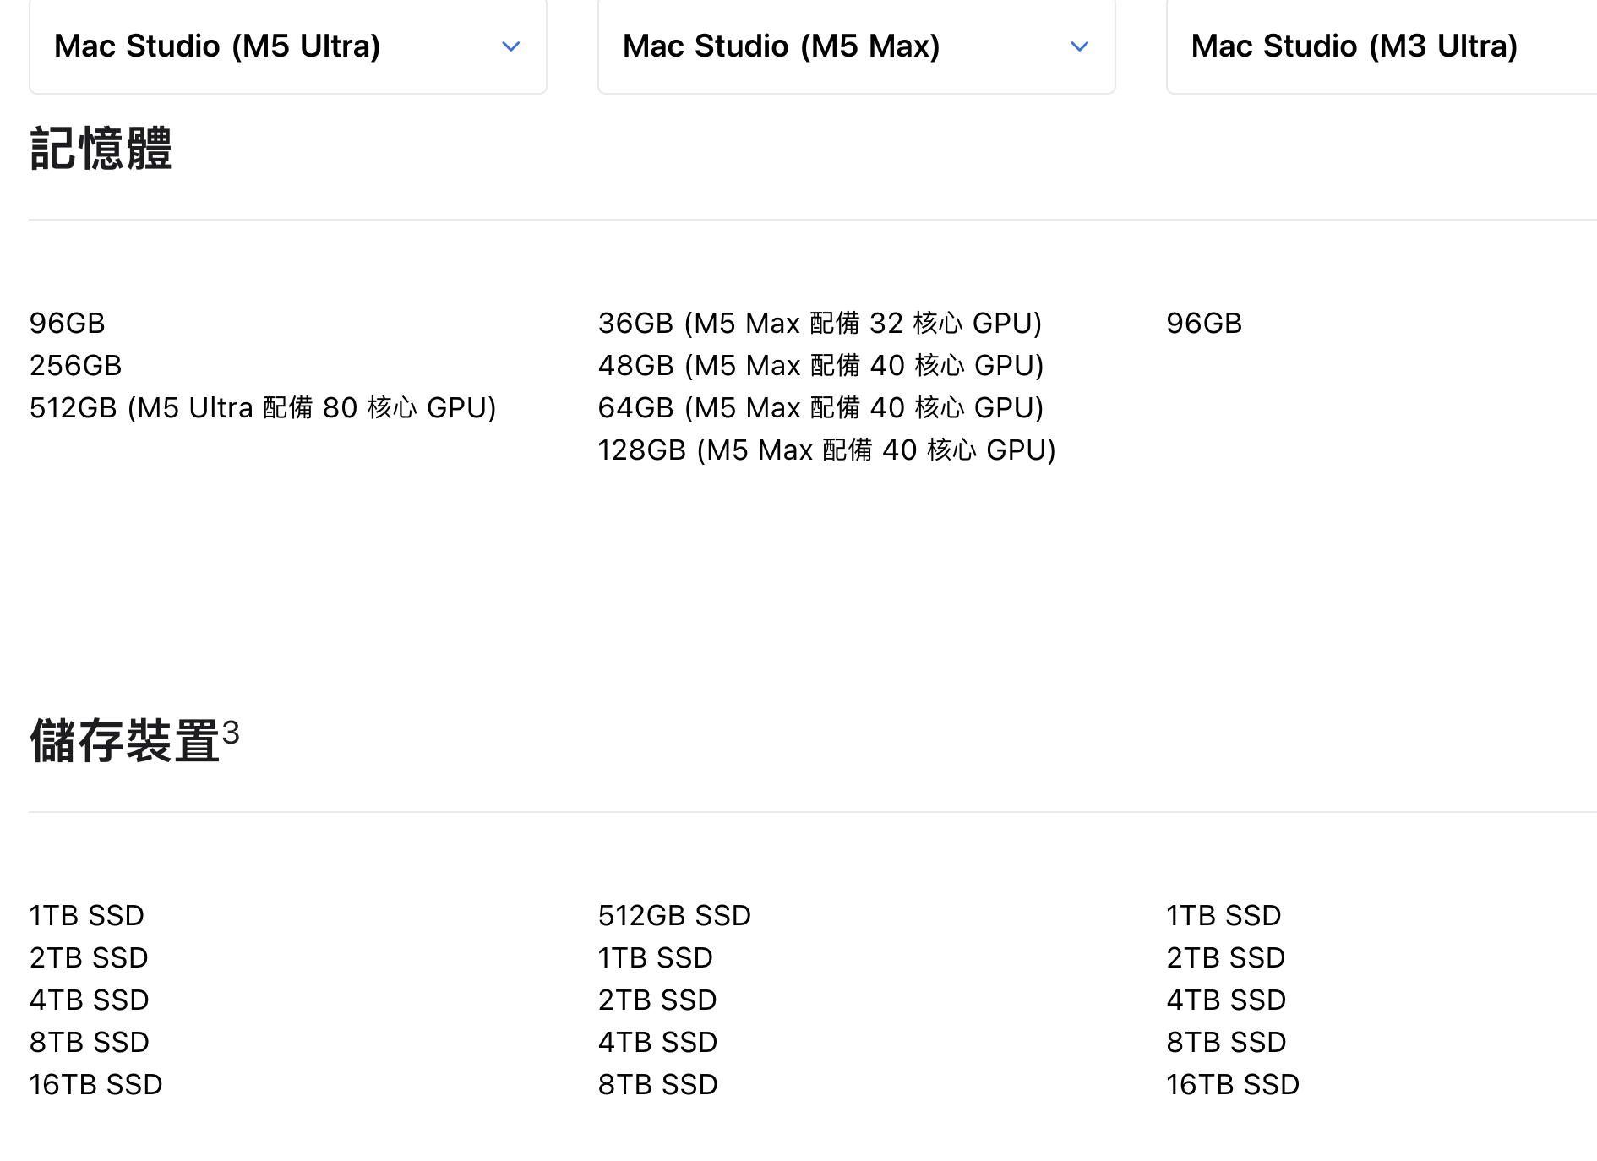Click 16TB SSD in the M5 Ultra column
1597x1161 pixels.
pyautogui.click(x=96, y=1084)
